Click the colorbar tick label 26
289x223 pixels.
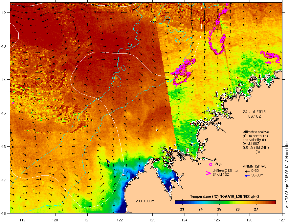[237, 209]
